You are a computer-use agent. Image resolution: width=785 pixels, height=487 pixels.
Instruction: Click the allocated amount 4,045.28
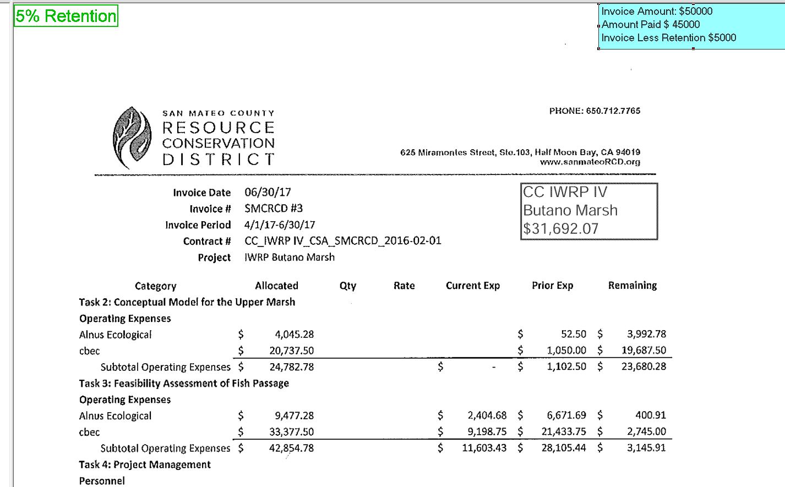tap(294, 335)
